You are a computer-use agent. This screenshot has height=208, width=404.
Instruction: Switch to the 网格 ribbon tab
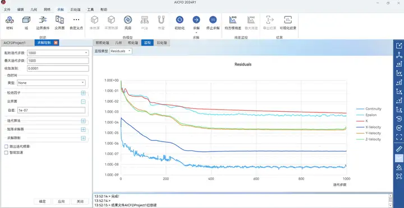coord(47,10)
